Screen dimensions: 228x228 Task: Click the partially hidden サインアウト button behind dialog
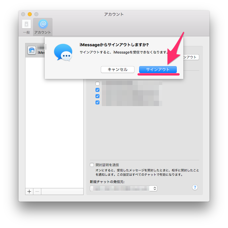[x=191, y=57]
